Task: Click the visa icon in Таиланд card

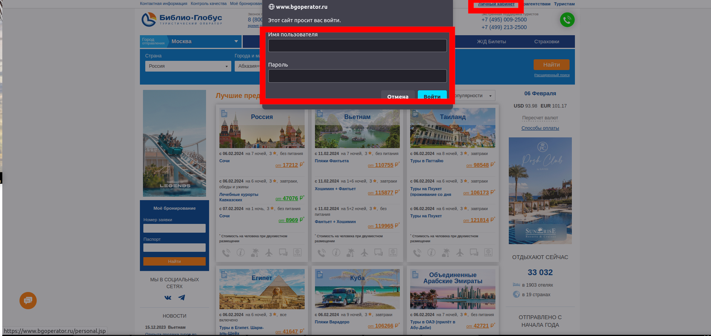Action: coord(488,253)
